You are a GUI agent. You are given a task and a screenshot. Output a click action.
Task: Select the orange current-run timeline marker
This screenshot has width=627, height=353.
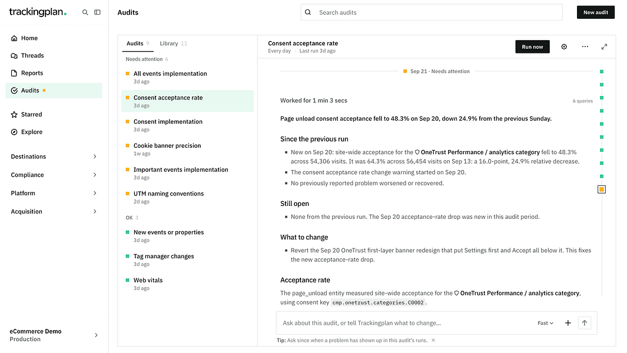pyautogui.click(x=602, y=189)
